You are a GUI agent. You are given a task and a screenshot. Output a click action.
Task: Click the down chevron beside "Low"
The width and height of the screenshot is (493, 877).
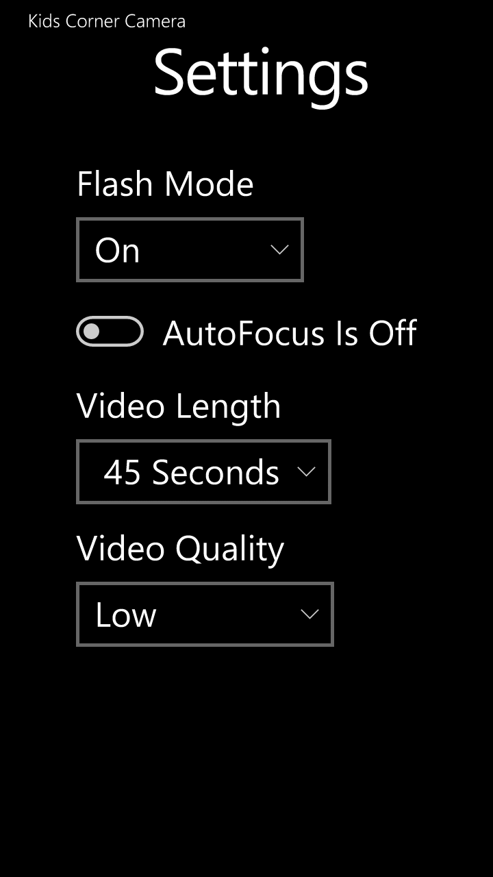click(309, 614)
